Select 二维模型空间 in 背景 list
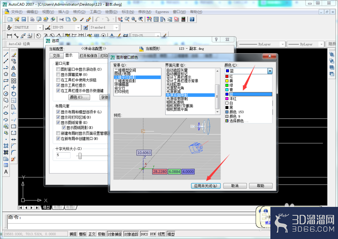This screenshot has width=338, height=239. coord(137,70)
